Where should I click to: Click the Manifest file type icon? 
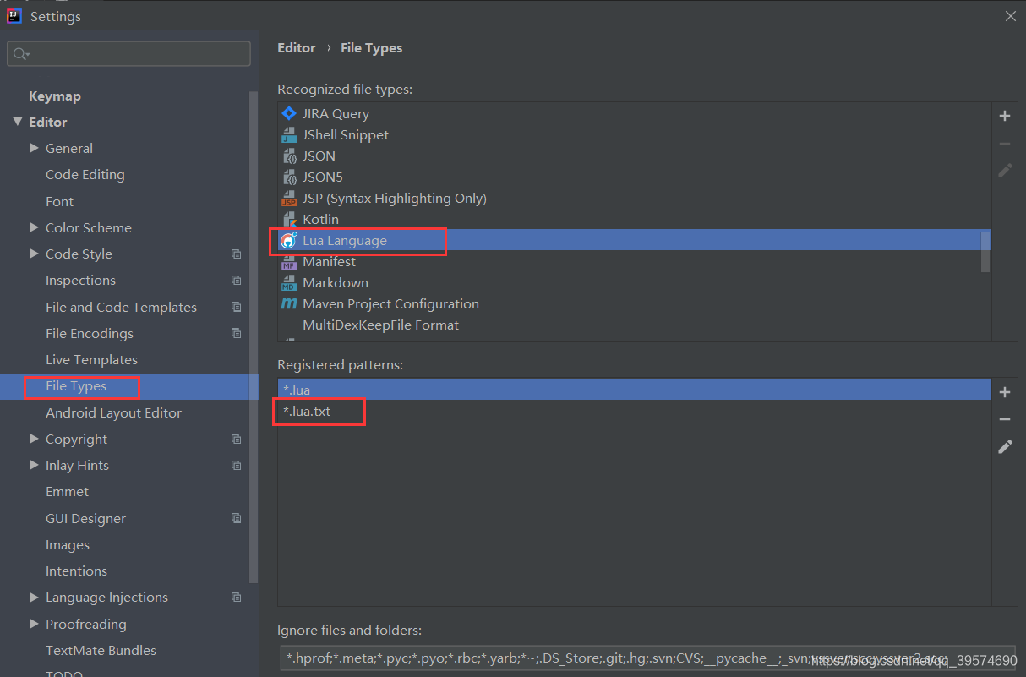[x=289, y=261]
